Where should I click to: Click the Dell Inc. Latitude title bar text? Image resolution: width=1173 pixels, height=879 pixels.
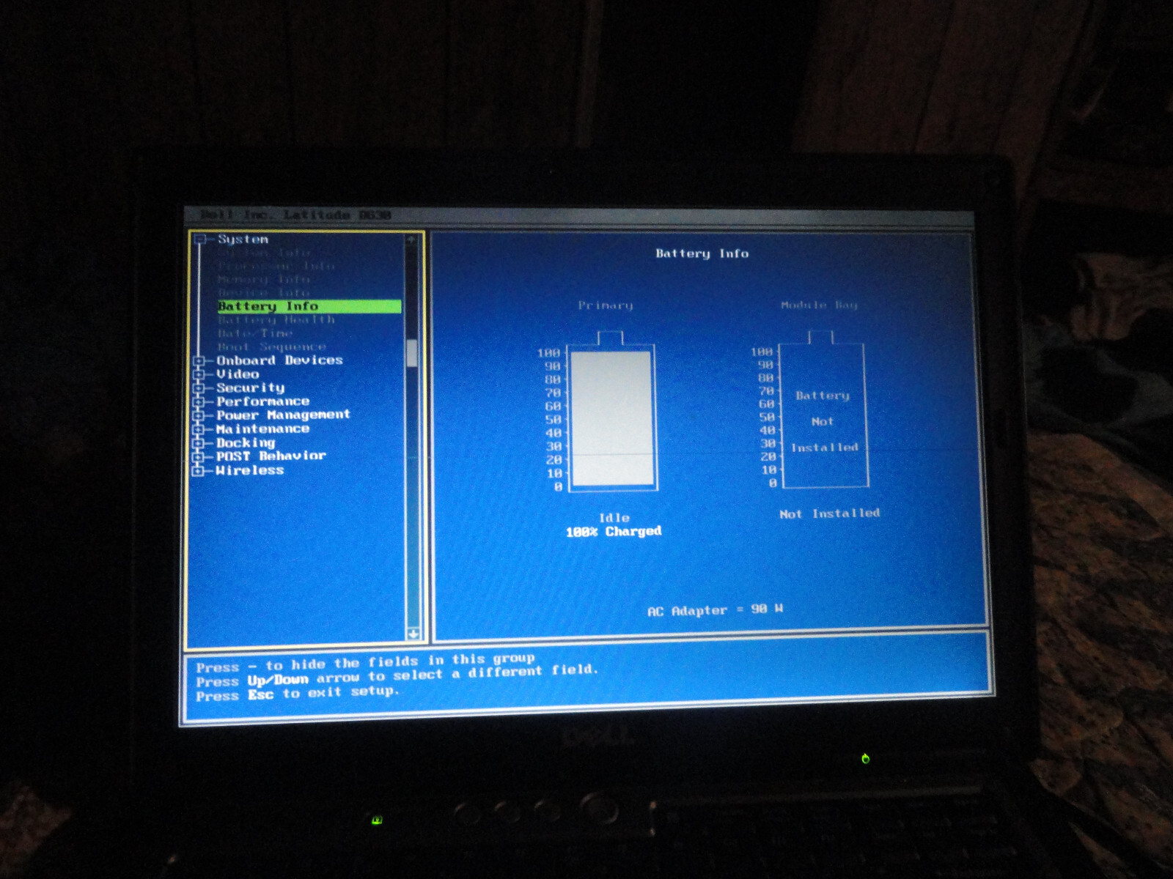click(296, 215)
